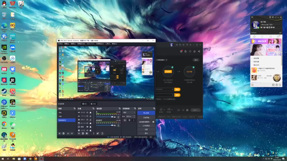Mute the top microphone channel in OBS mixer
The height and width of the screenshot is (161, 287).
click(115, 117)
